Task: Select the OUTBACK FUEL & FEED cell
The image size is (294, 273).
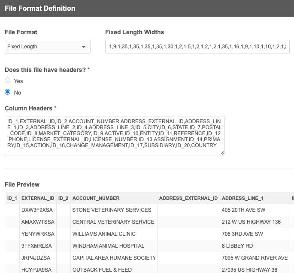Action: tap(102, 270)
